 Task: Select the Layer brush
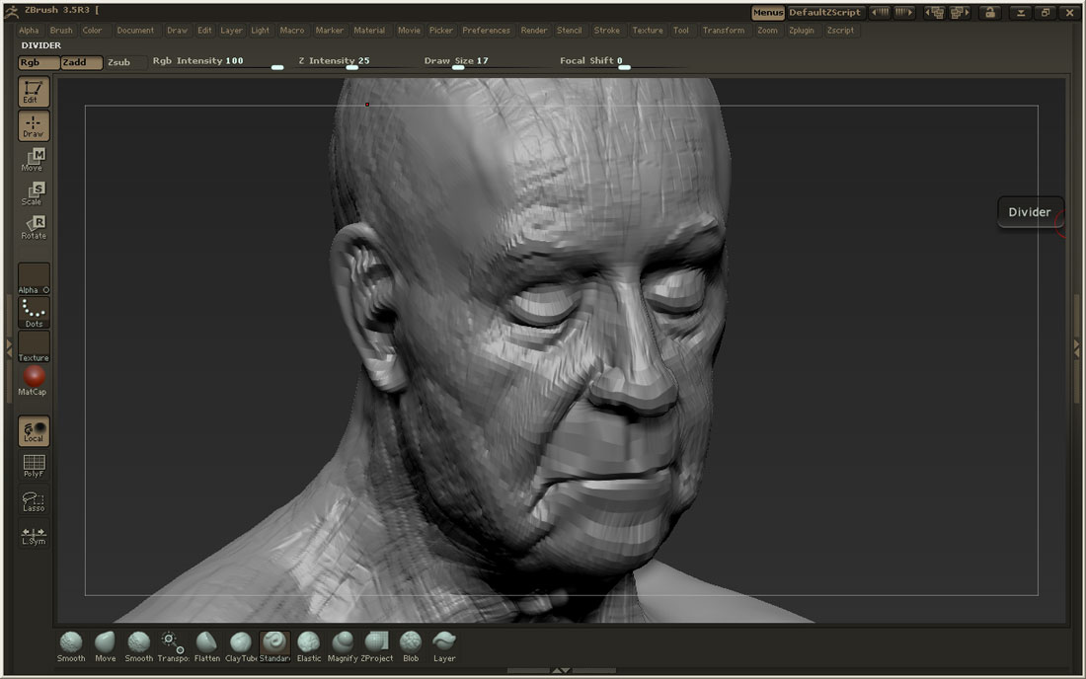point(444,644)
